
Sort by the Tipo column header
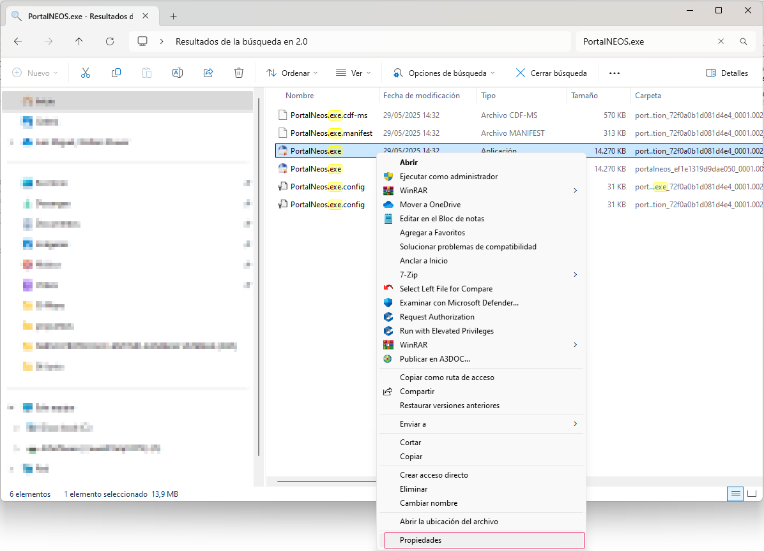tap(488, 96)
